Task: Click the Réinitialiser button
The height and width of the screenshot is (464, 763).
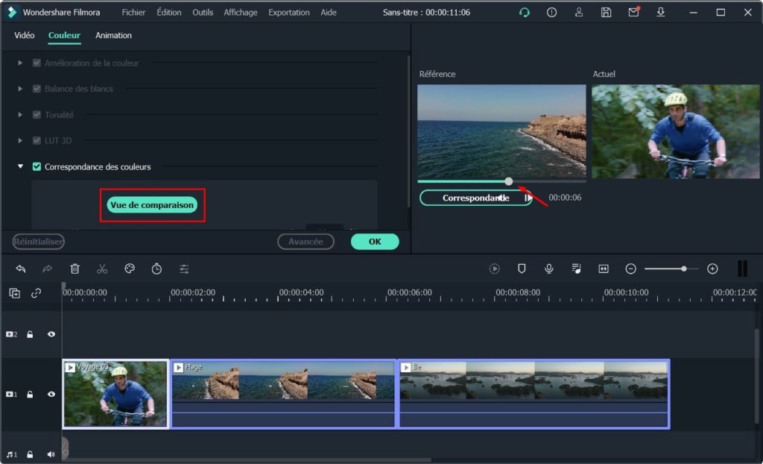Action: click(39, 242)
